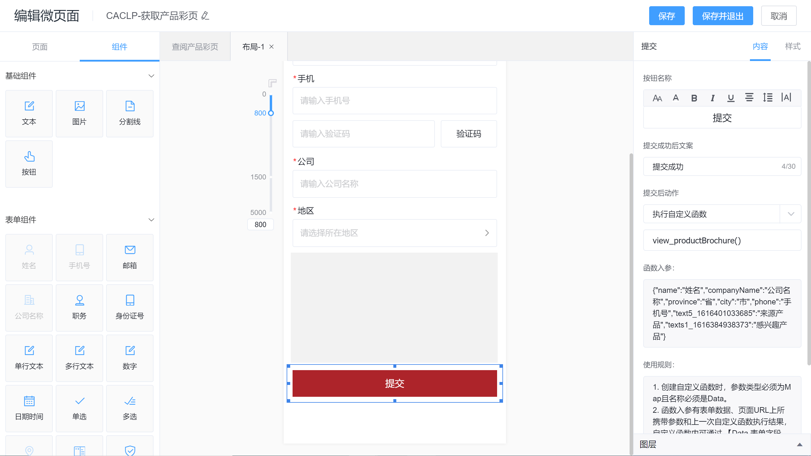Add the 数字 number component
This screenshot has height=456, width=811.
coord(130,358)
